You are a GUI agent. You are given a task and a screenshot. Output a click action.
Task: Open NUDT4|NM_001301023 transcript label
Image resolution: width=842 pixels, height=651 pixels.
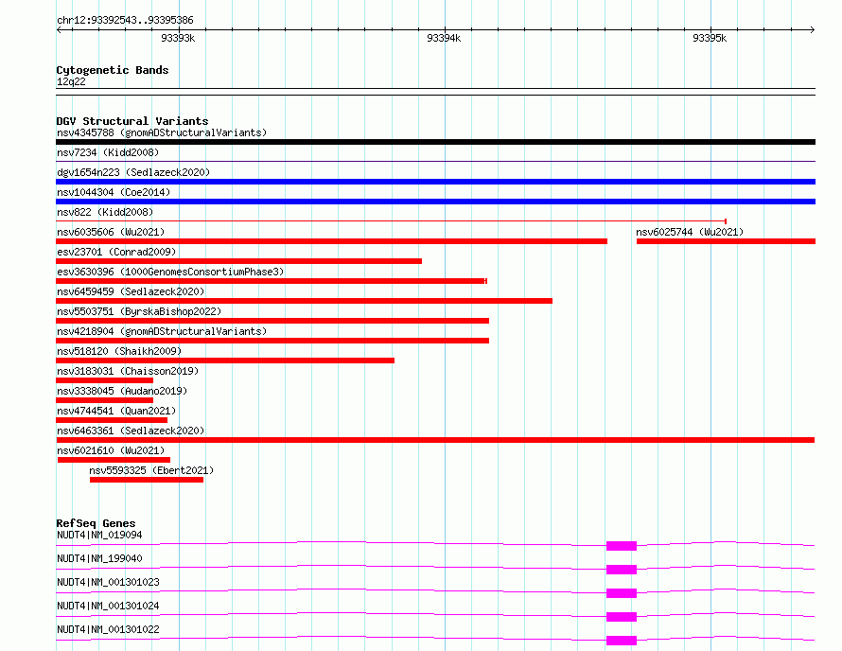click(x=108, y=582)
